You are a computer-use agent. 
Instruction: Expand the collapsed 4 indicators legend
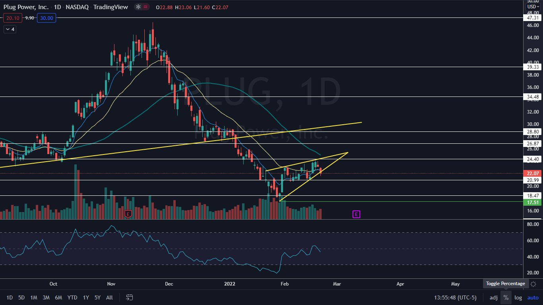10,29
